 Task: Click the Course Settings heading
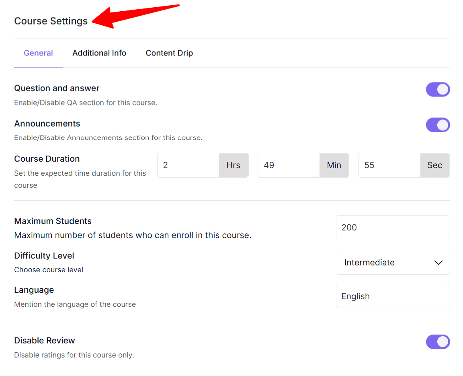[51, 21]
